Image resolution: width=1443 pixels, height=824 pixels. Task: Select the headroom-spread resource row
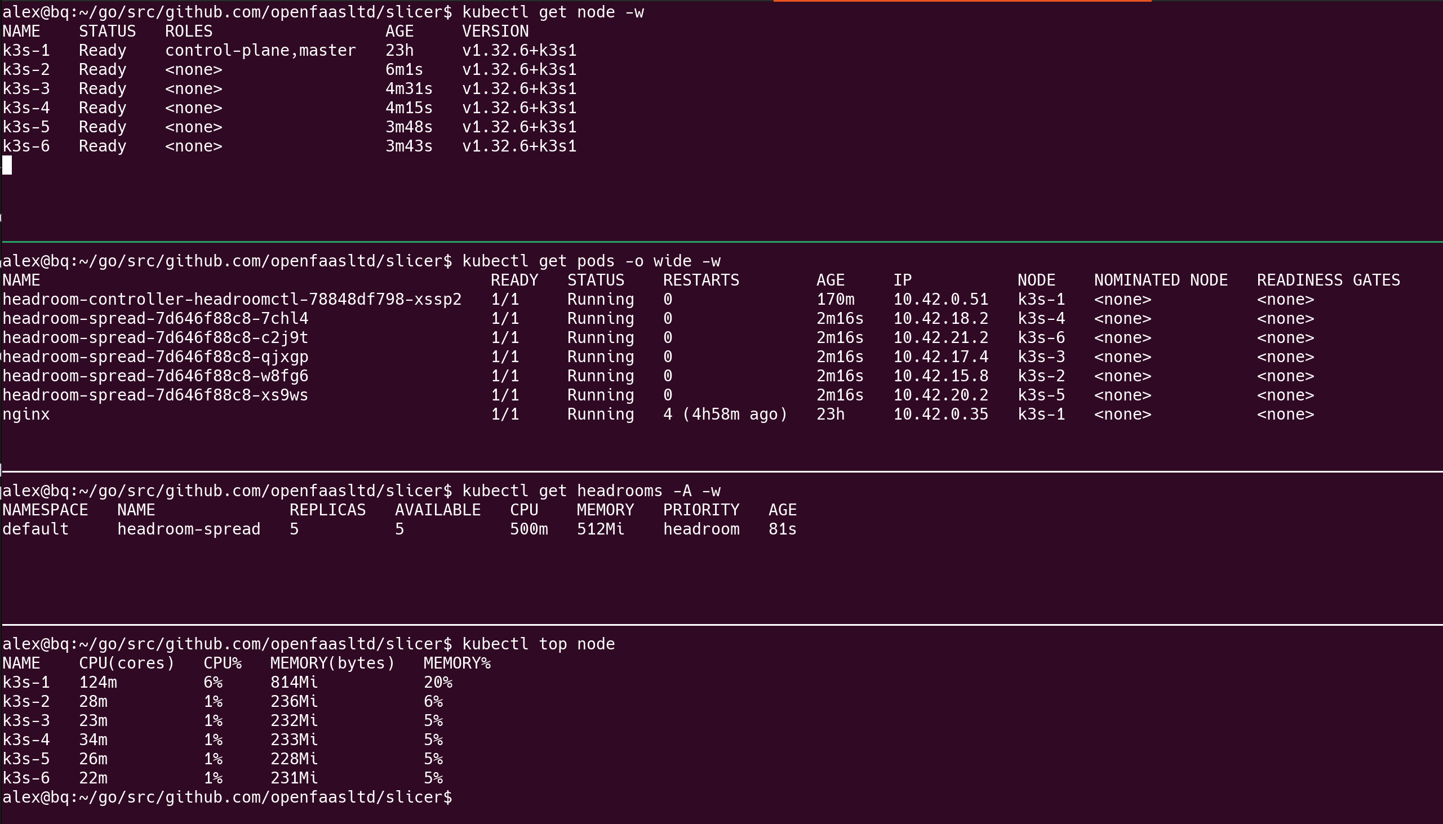click(189, 528)
